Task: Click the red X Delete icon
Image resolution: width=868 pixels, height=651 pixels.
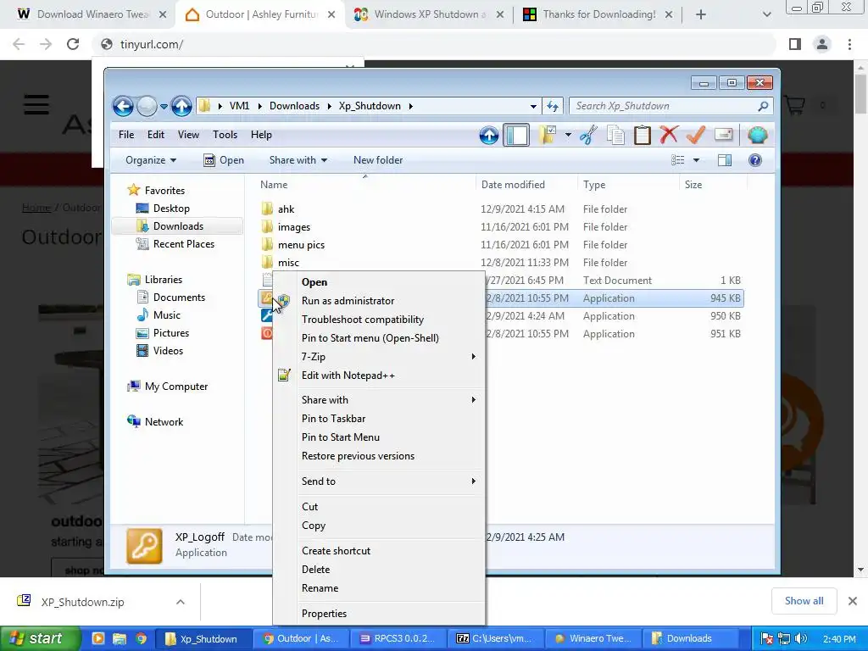Action: (669, 135)
